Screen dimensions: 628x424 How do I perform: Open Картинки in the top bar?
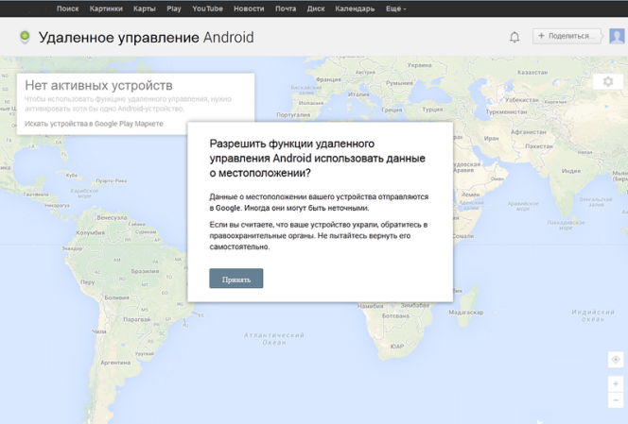(106, 8)
